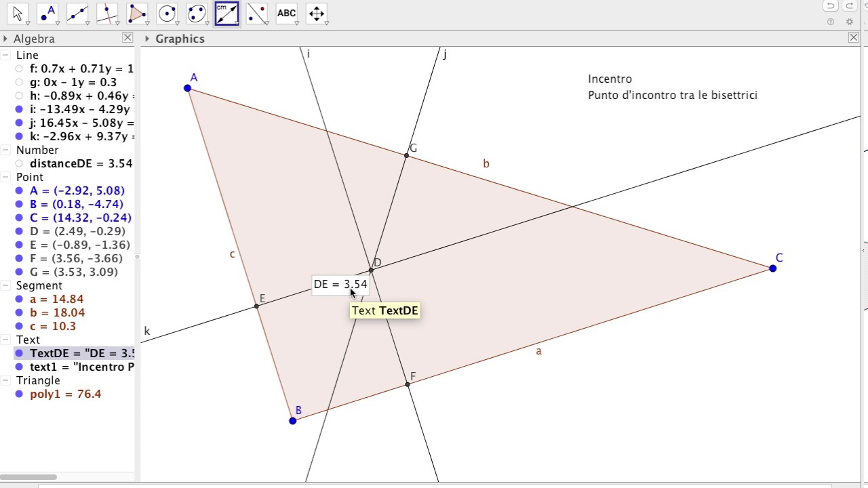Expand the Algebra panel style bar arrow
Image resolution: width=868 pixels, height=488 pixels.
tap(5, 39)
